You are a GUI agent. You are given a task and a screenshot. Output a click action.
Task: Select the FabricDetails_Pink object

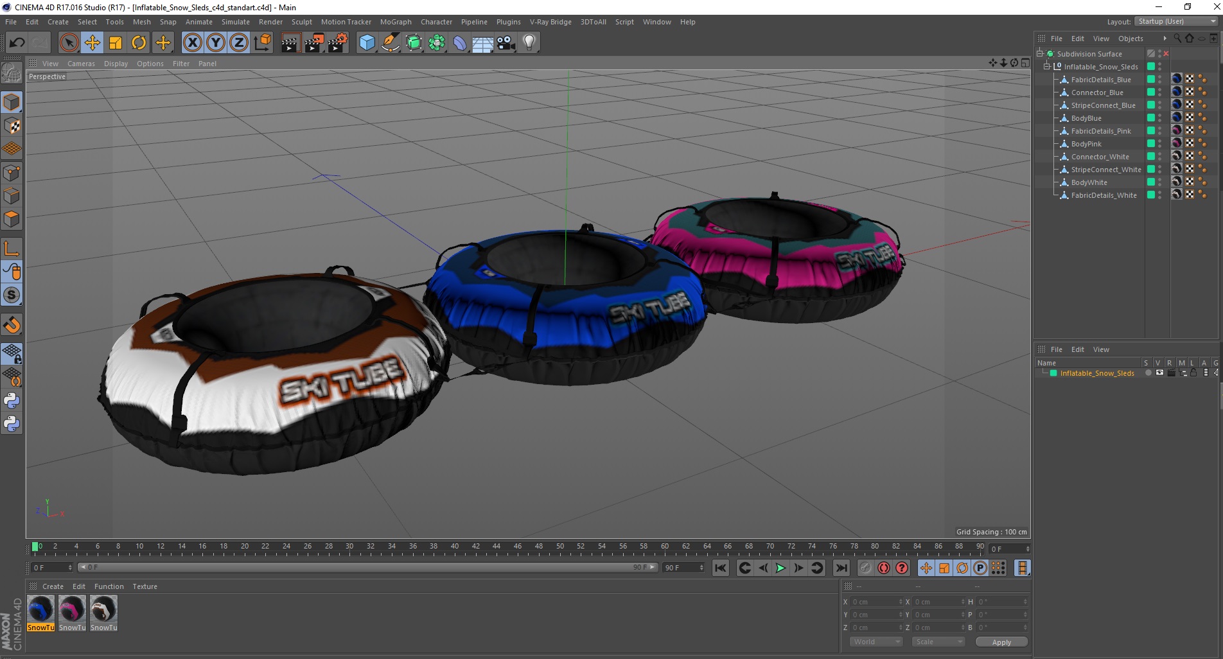coord(1101,131)
